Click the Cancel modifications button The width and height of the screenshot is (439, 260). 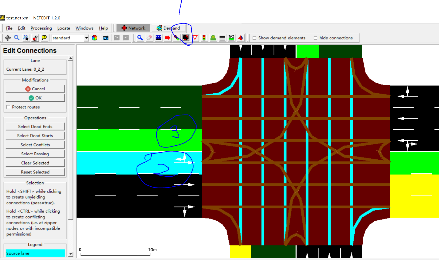35,89
